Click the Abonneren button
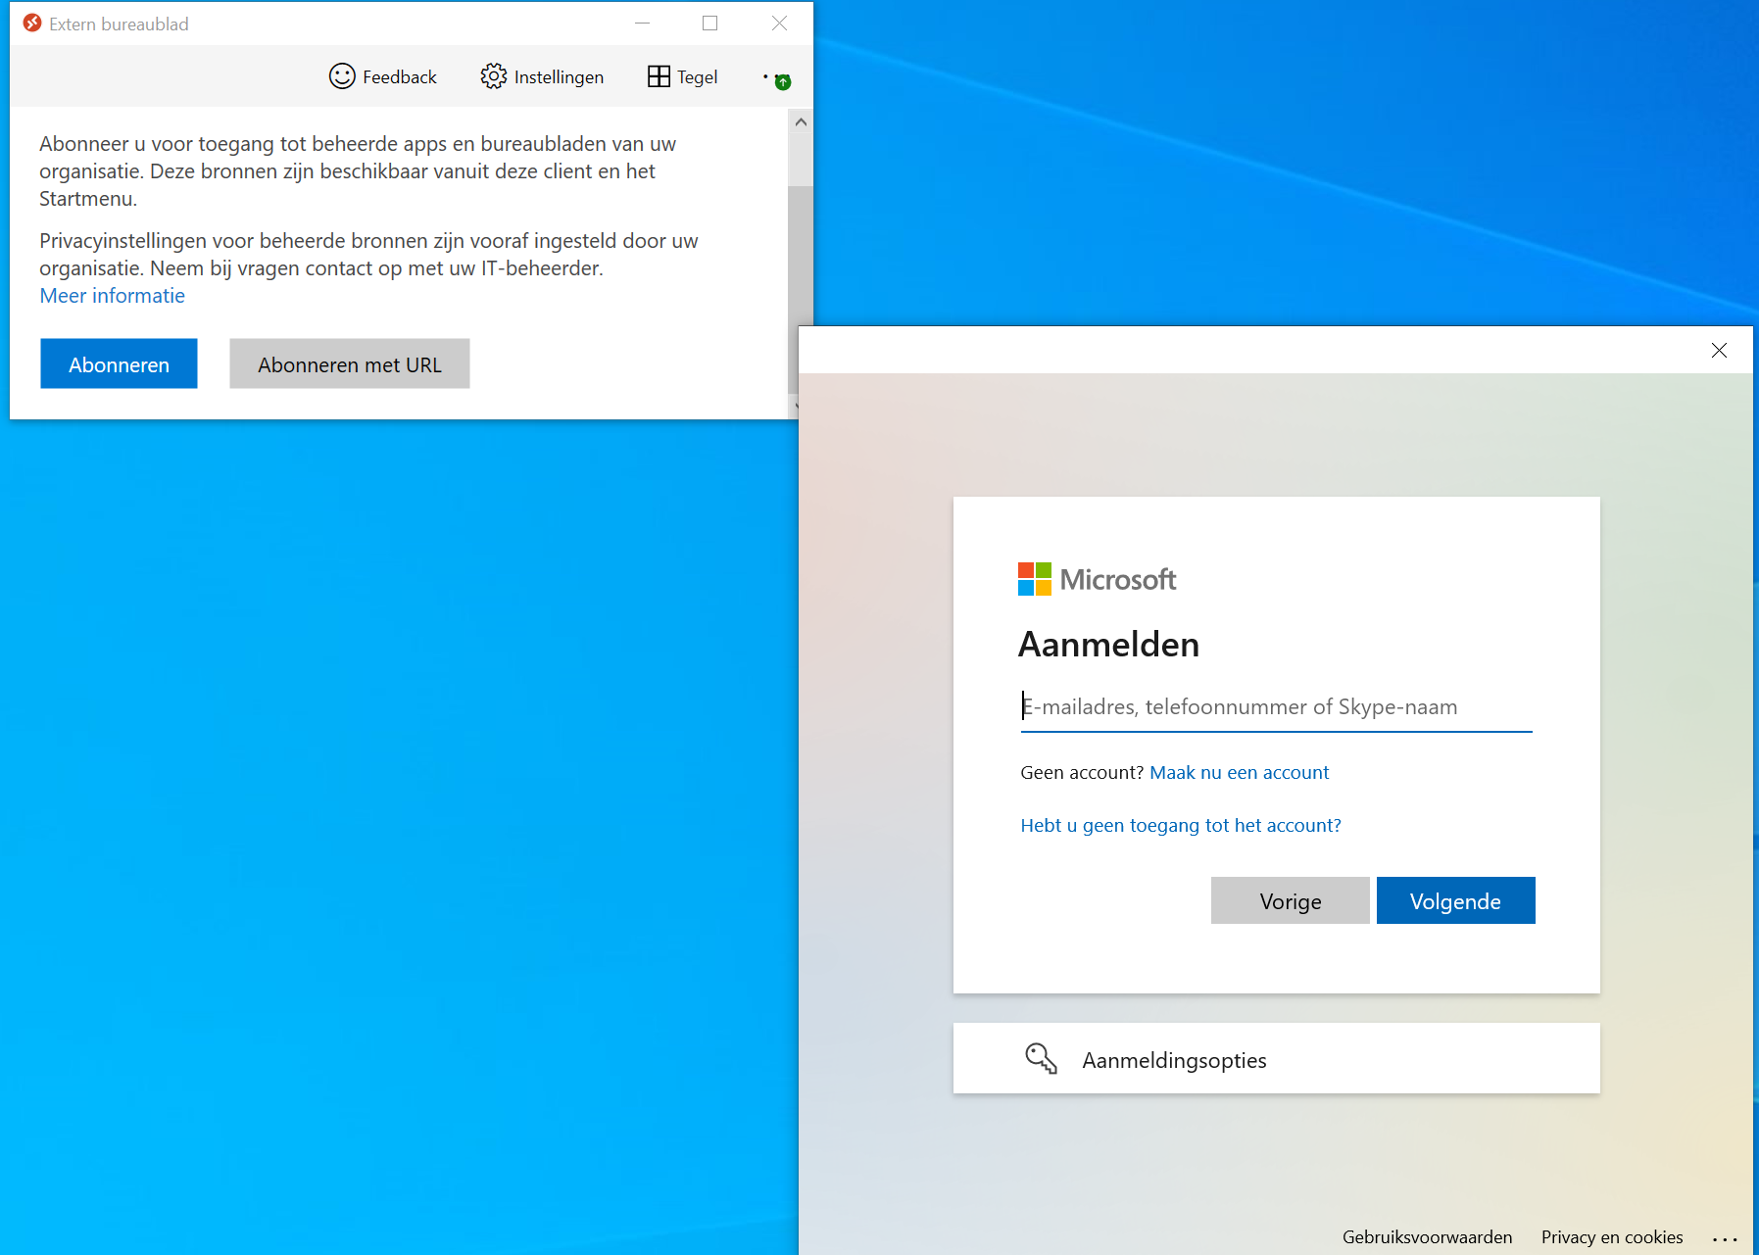The width and height of the screenshot is (1759, 1255). [119, 363]
